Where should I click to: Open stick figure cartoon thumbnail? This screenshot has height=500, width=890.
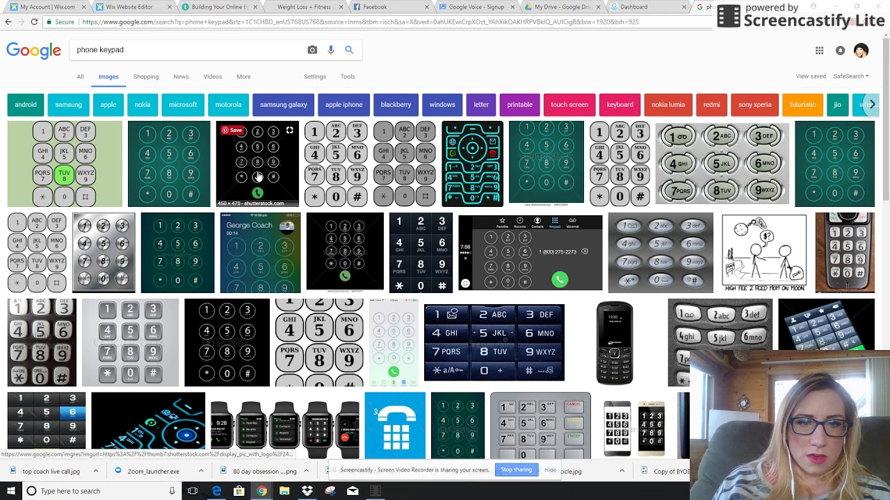coord(764,253)
